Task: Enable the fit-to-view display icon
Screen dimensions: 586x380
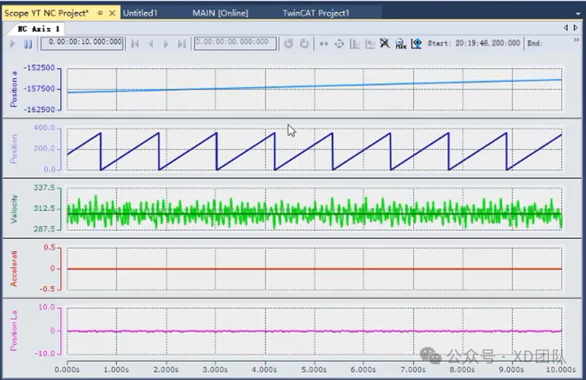Action: point(416,44)
